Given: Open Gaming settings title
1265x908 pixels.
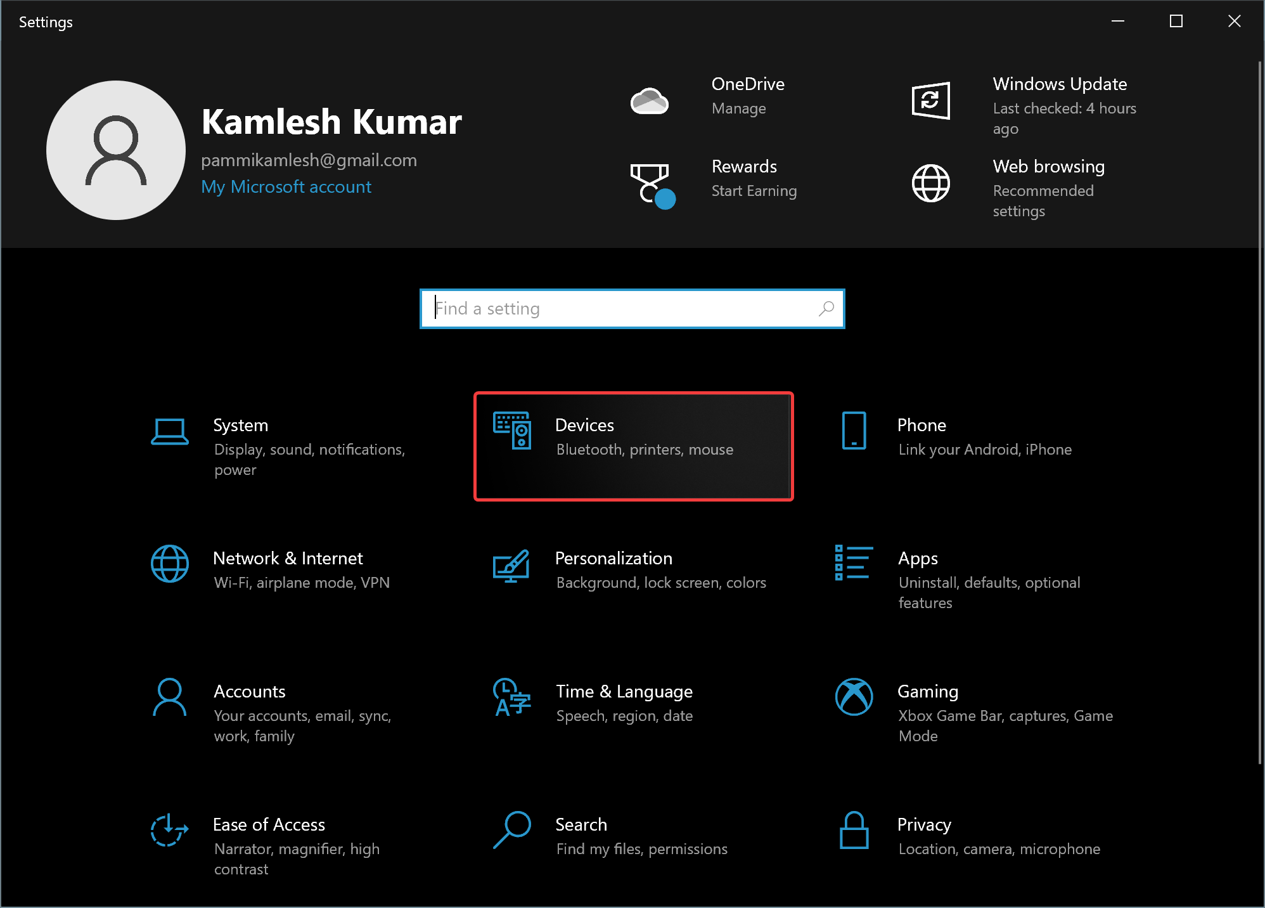Looking at the screenshot, I should click(928, 692).
